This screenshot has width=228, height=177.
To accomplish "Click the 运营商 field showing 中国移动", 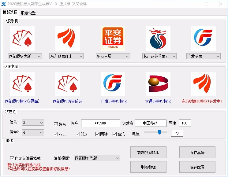I will point(151,123).
